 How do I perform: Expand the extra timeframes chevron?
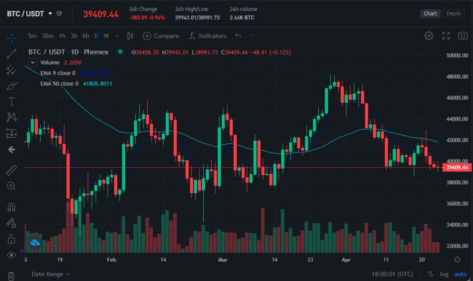[x=117, y=36]
